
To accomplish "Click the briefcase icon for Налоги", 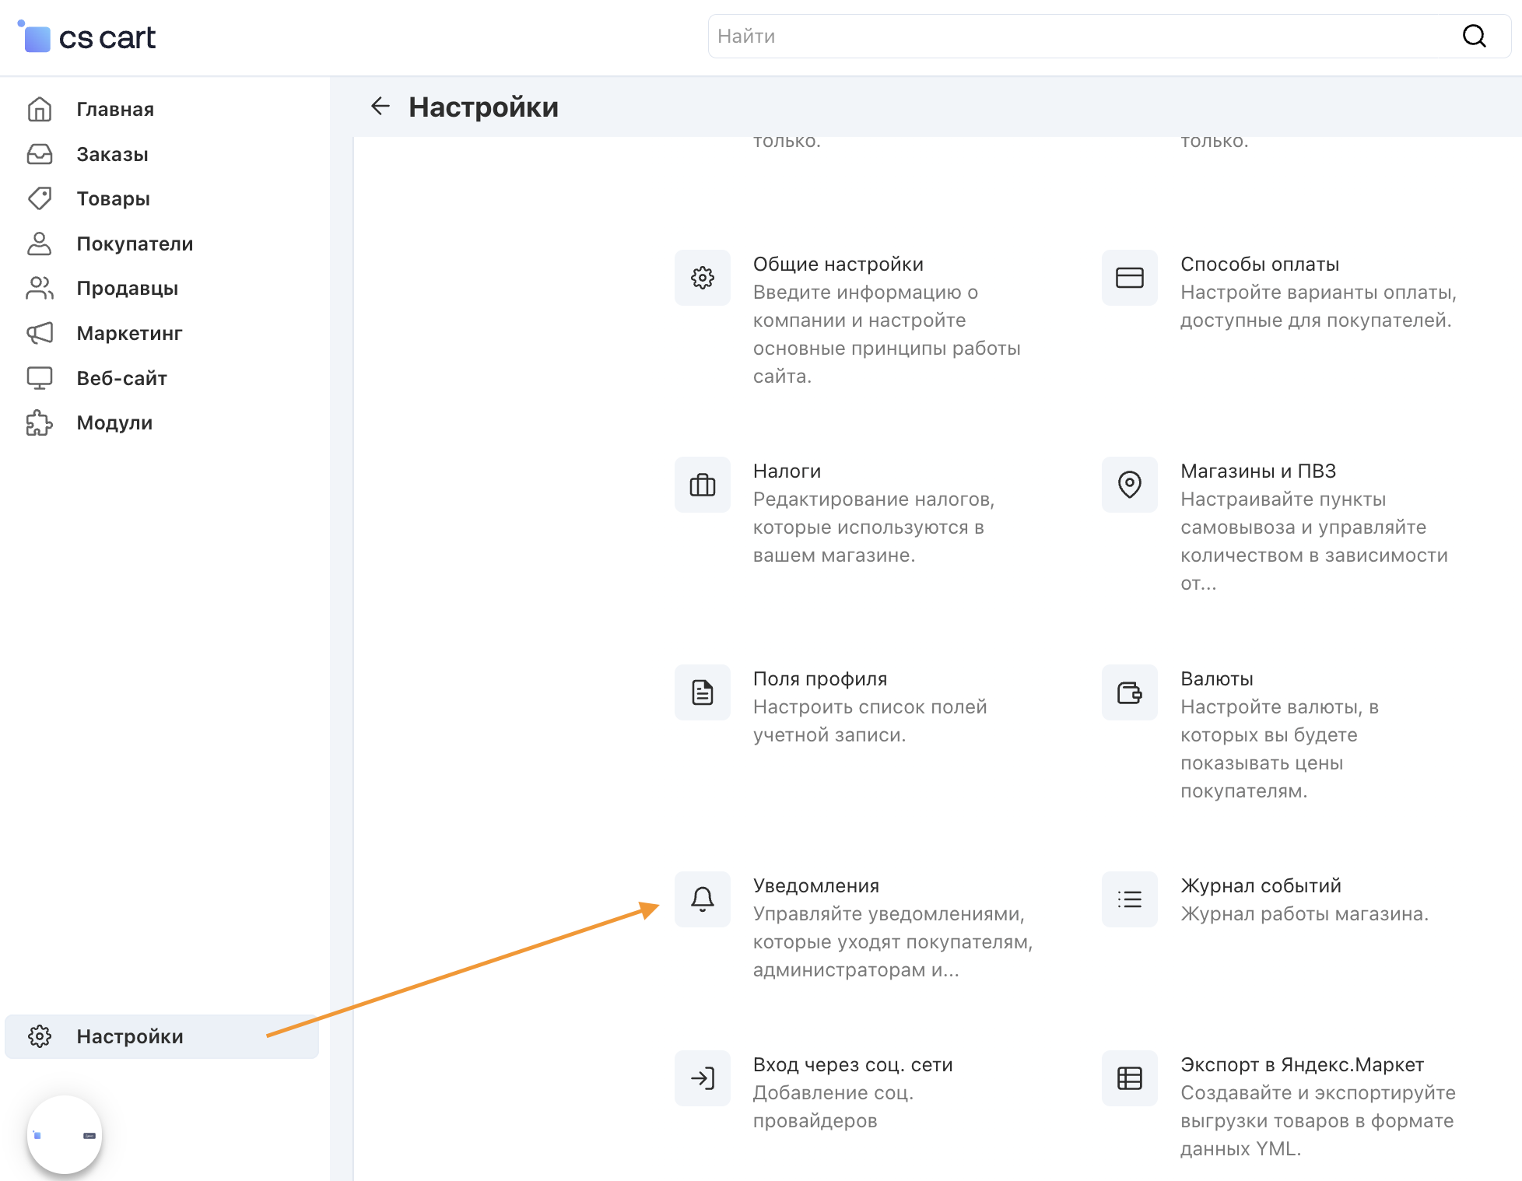I will pos(702,485).
